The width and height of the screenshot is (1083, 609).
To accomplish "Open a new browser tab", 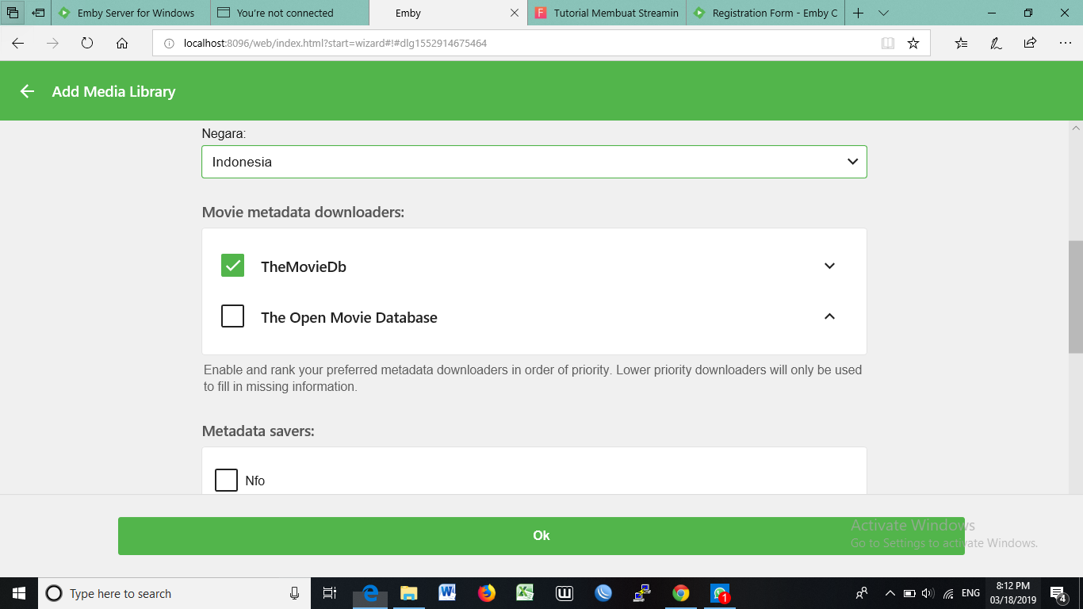I will point(859,13).
